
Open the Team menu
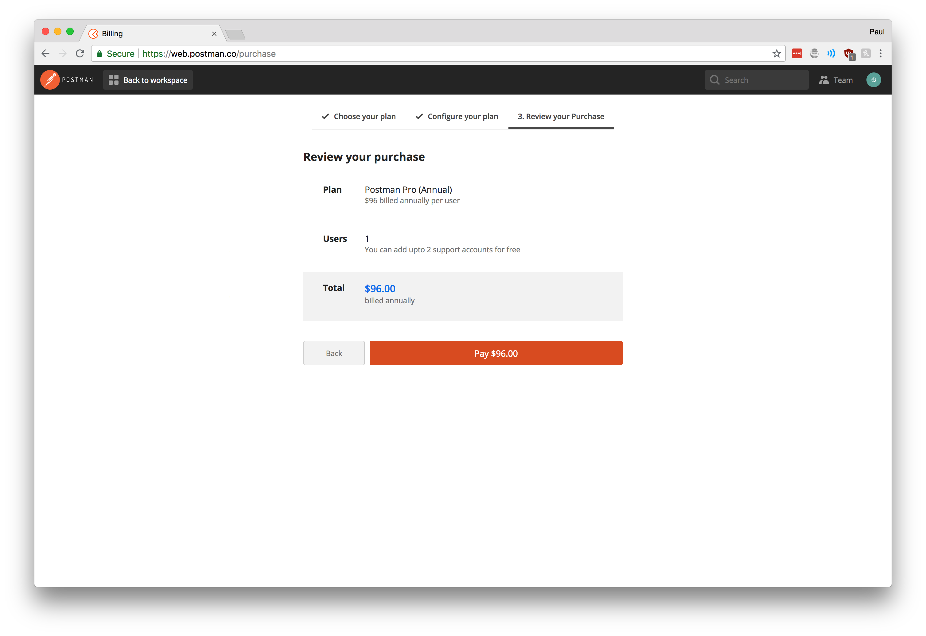[836, 80]
